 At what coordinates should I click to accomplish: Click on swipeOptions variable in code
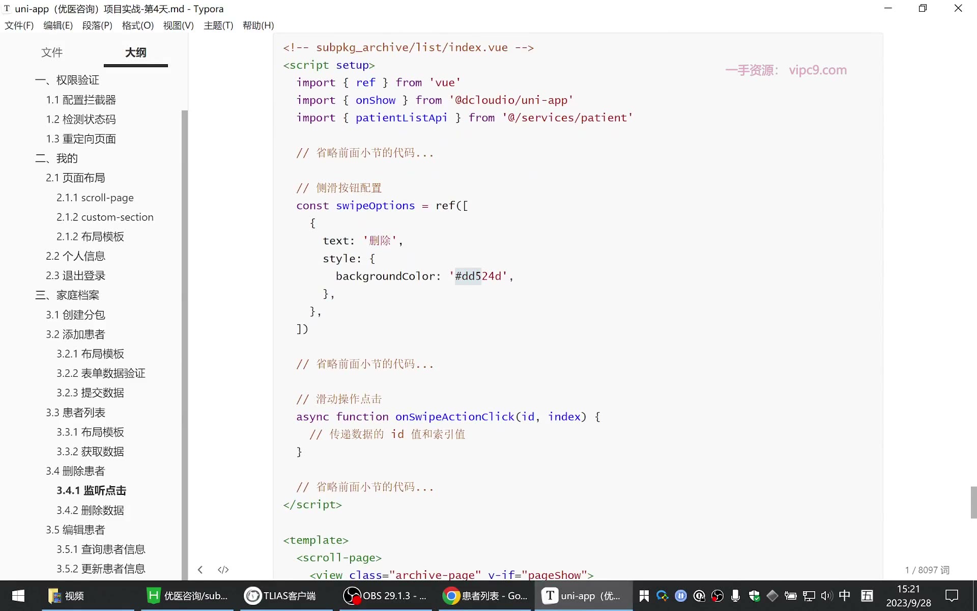pos(375,206)
